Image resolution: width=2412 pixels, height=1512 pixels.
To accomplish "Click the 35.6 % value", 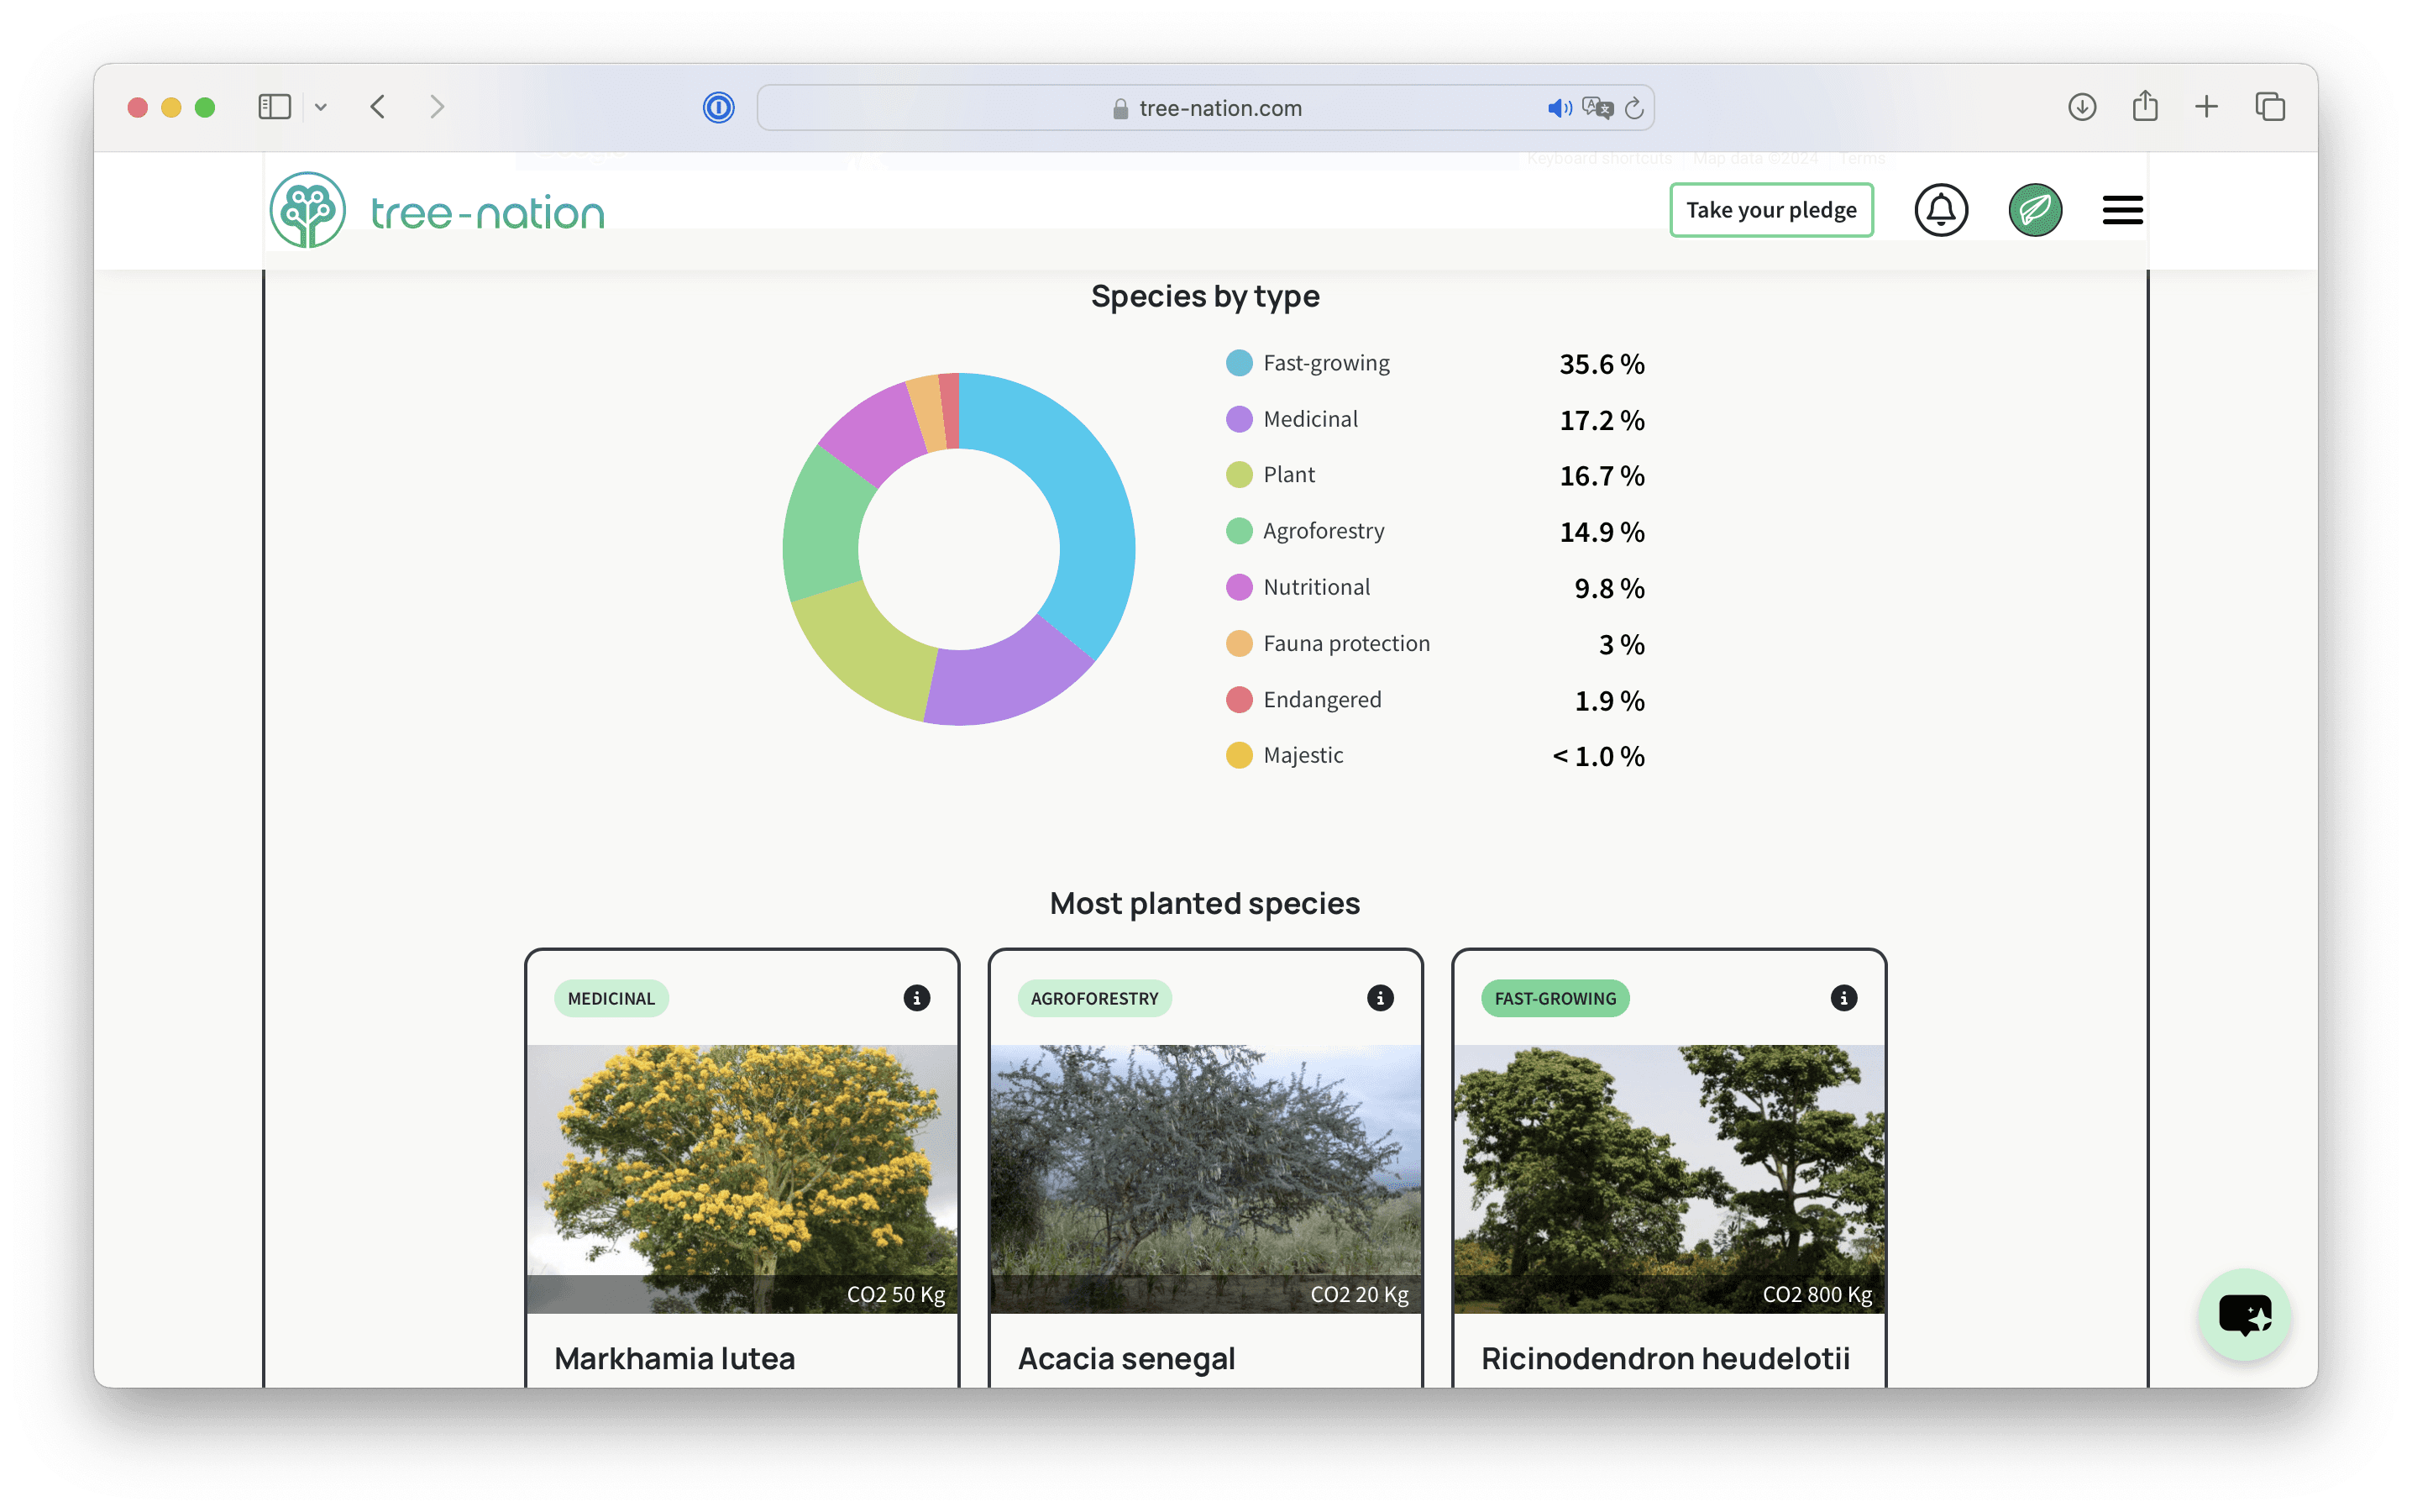I will 1602,364.
